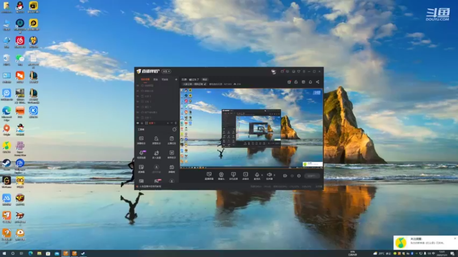
Task: Edit toolbox layout with circular icon
Action: [x=175, y=129]
